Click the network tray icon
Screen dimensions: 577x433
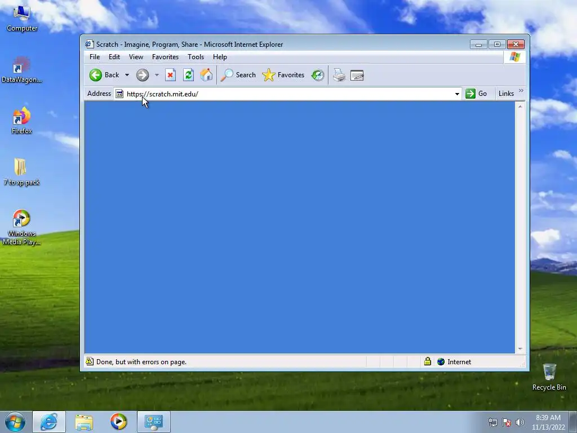492,422
